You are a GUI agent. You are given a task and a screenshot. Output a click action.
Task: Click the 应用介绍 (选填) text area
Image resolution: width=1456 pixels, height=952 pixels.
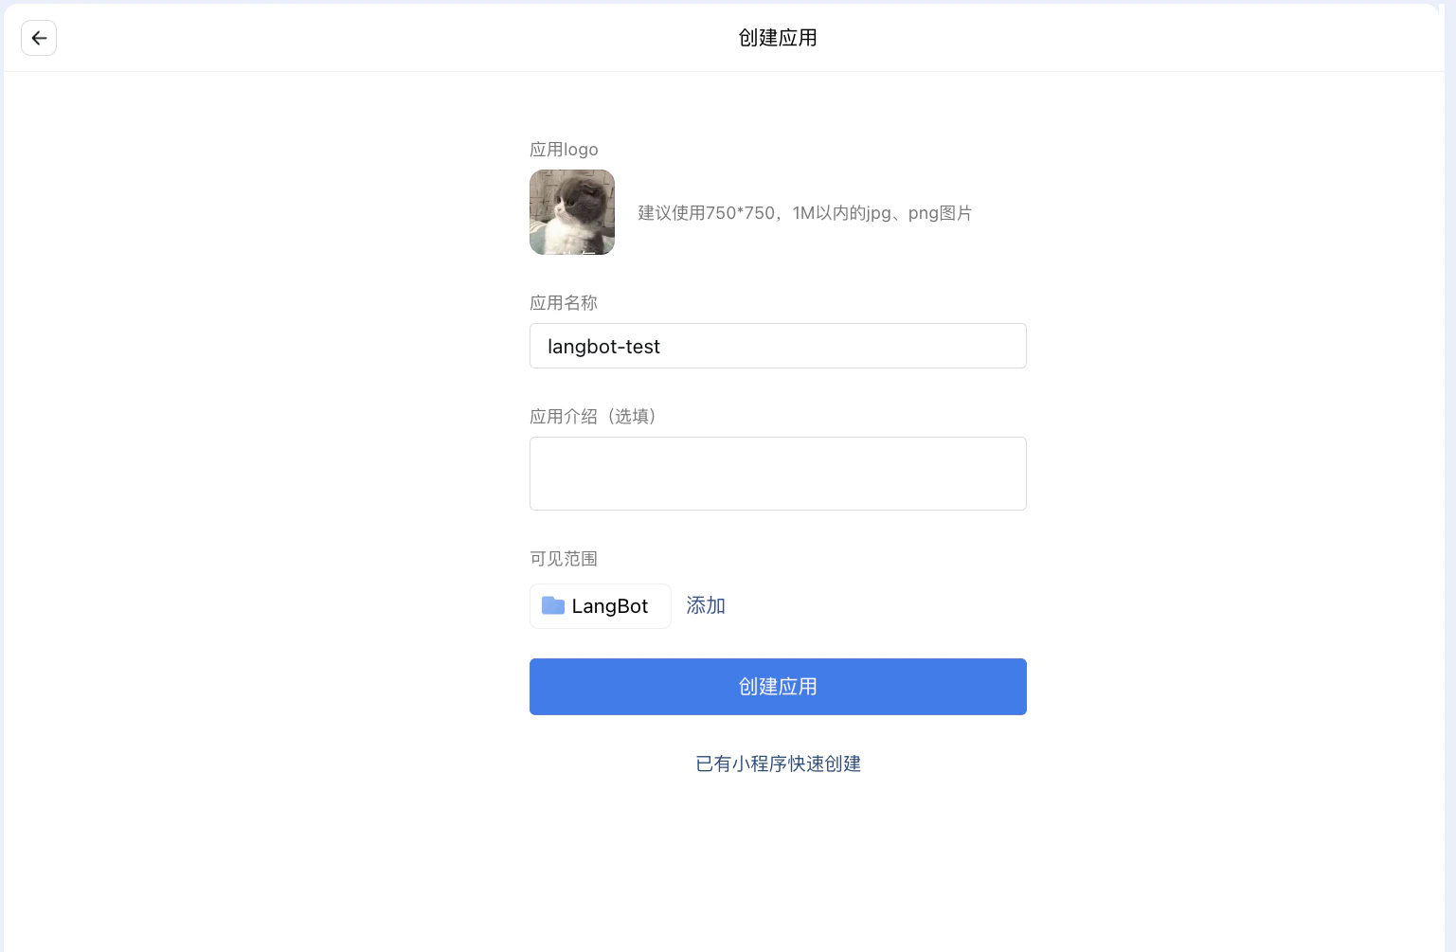tap(777, 474)
